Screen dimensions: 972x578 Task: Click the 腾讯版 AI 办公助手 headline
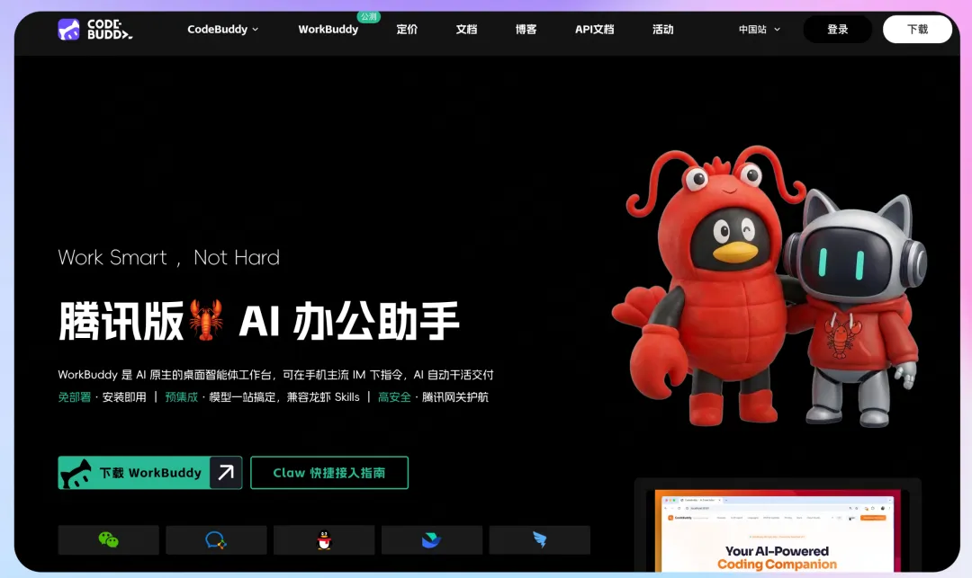point(258,321)
